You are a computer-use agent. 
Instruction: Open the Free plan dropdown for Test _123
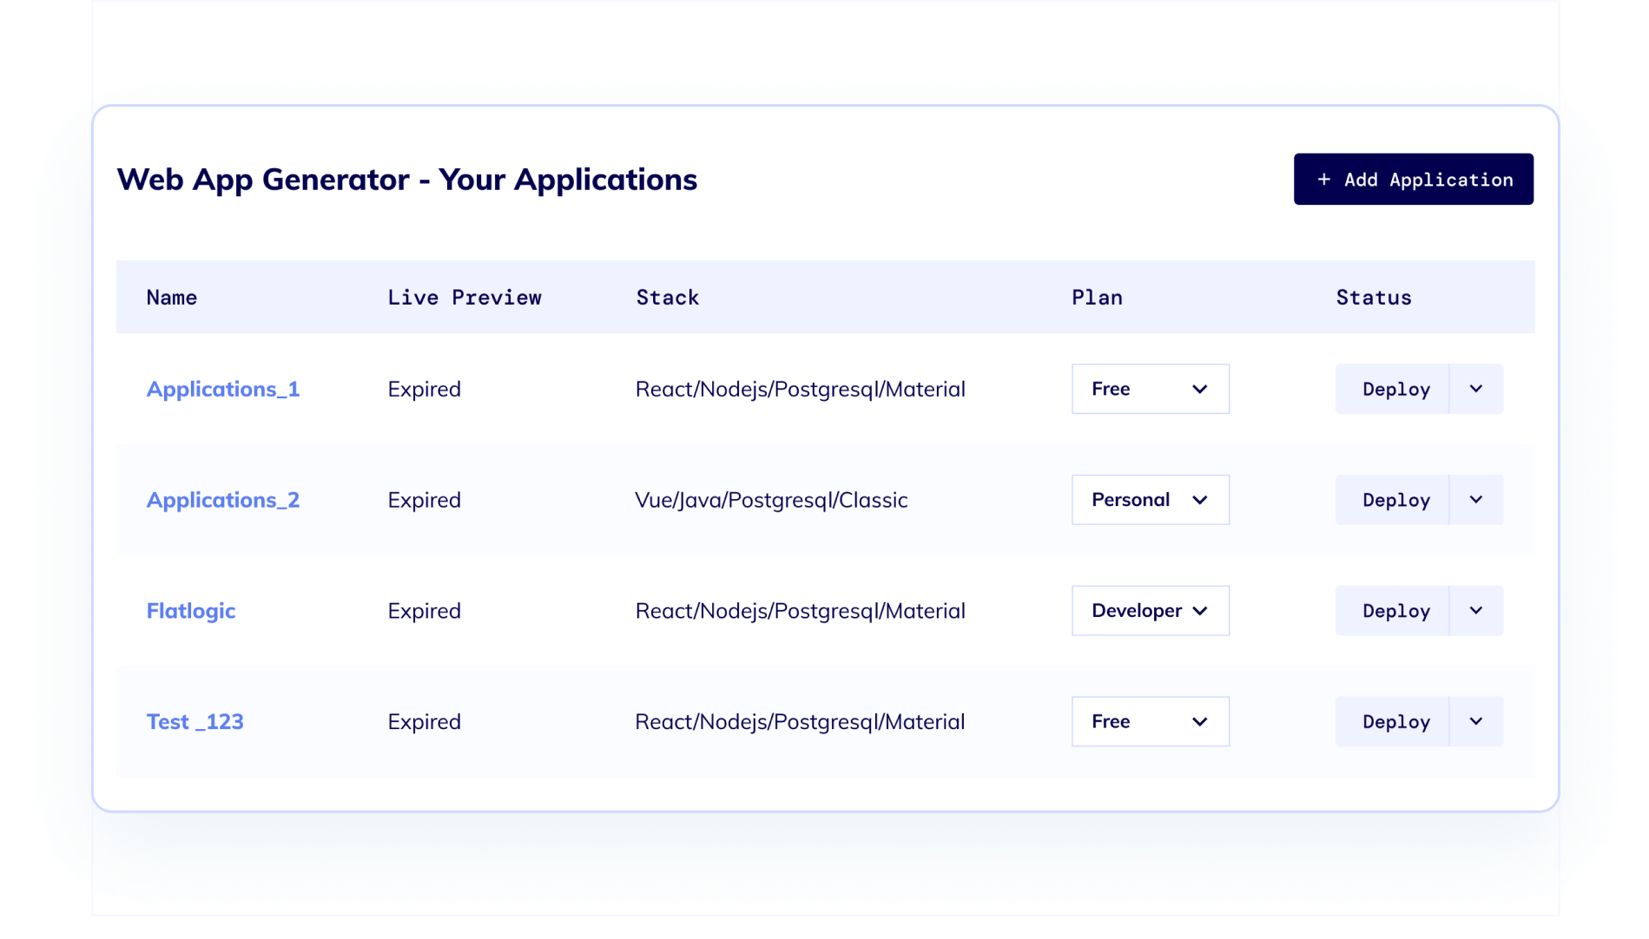[1150, 721]
